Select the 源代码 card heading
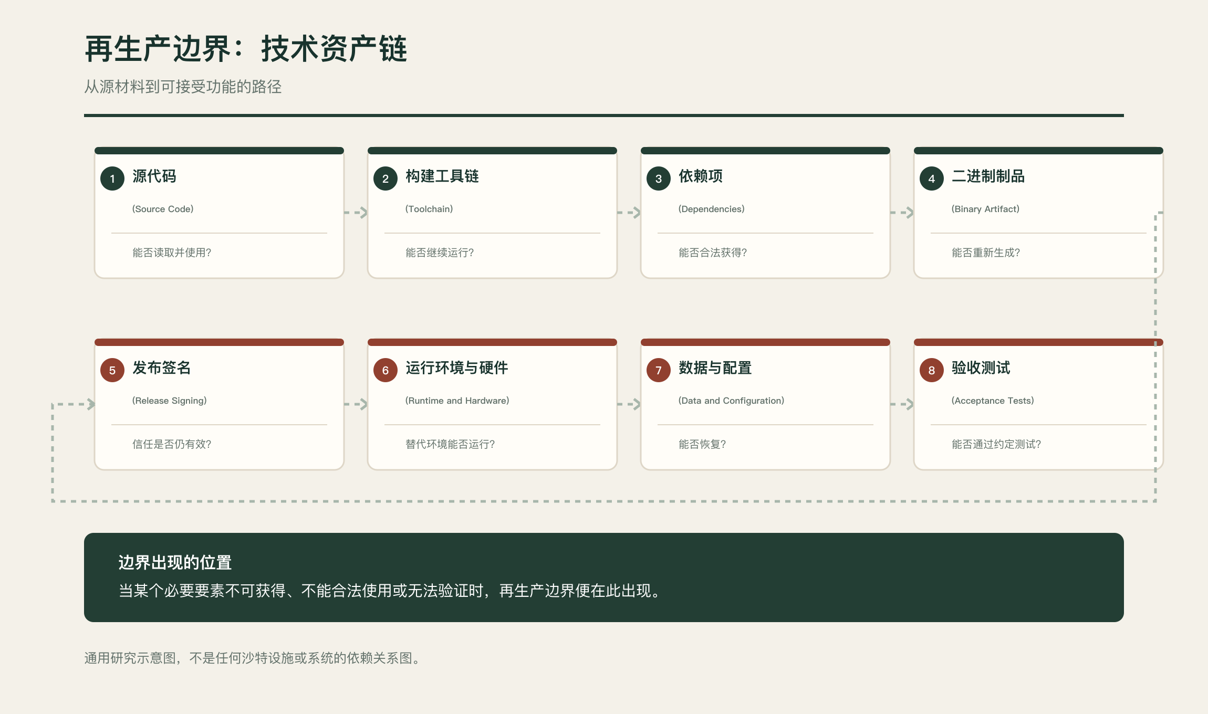The height and width of the screenshot is (714, 1208). pos(154,176)
